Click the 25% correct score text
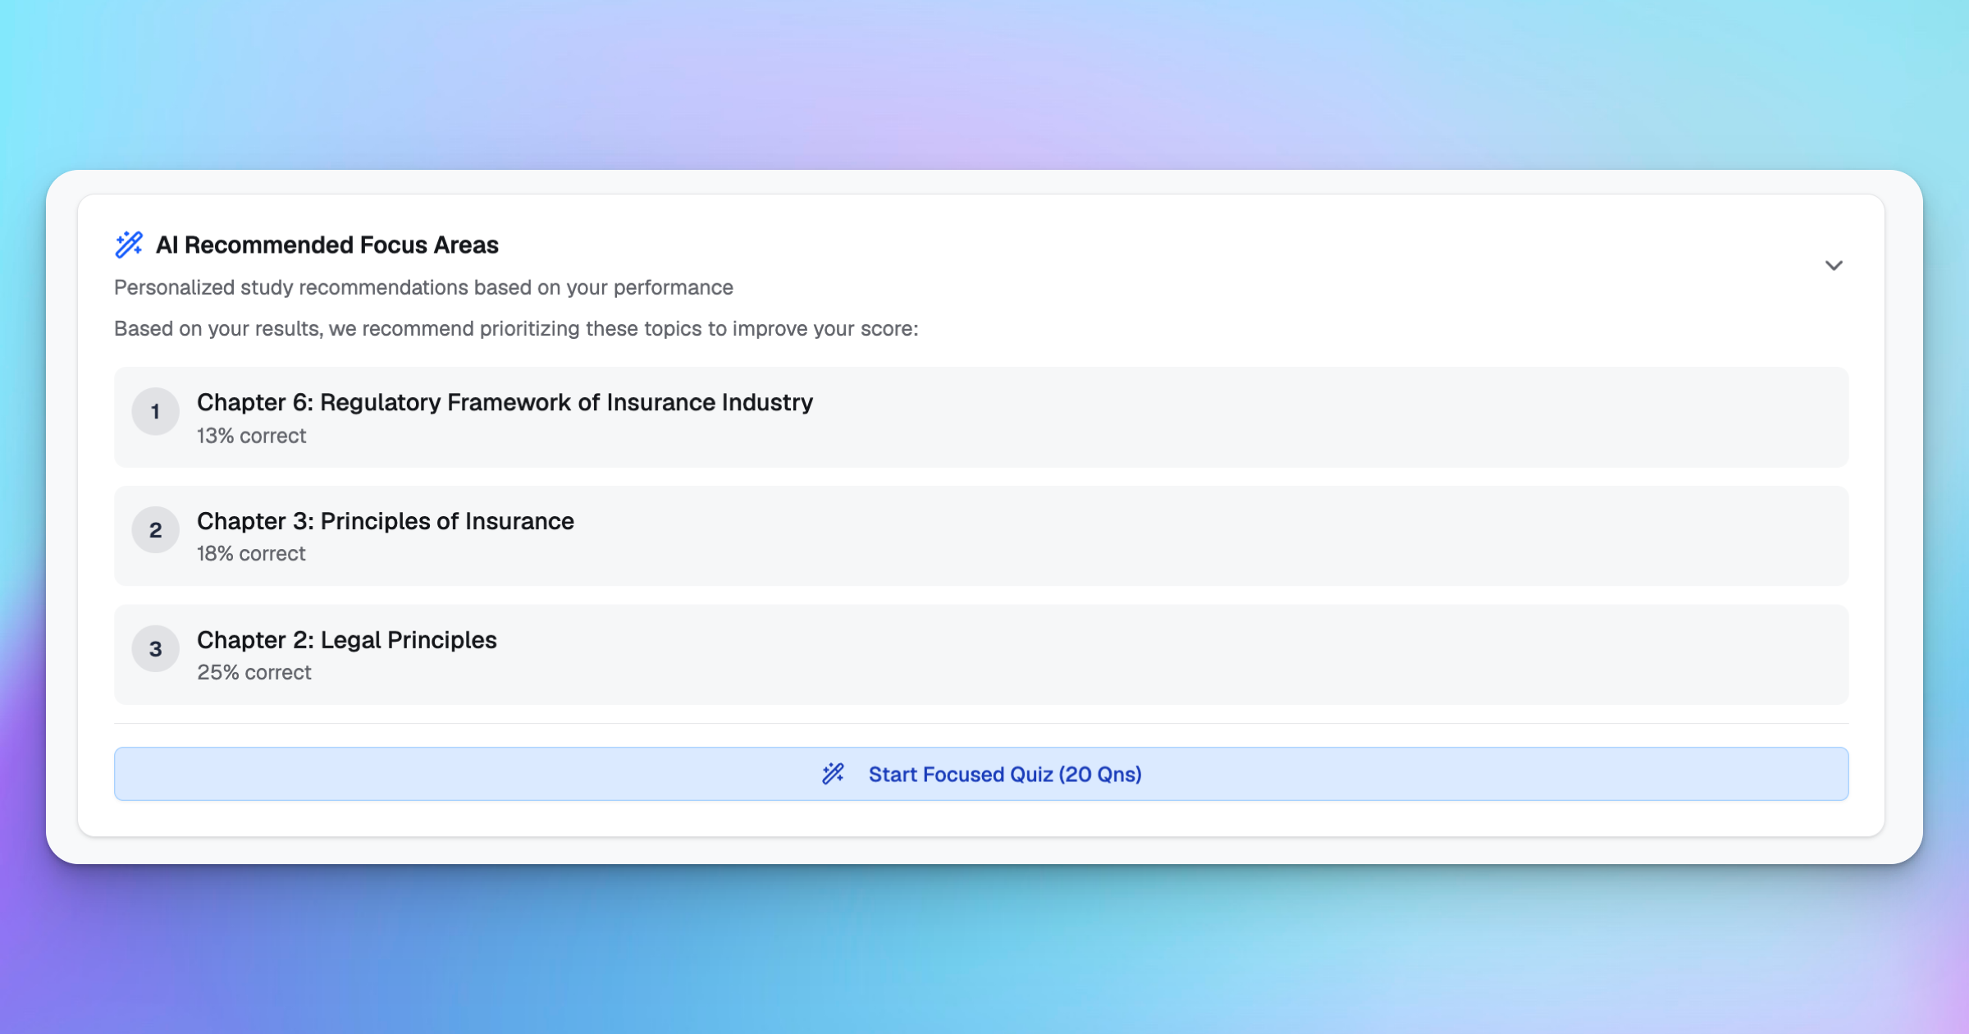 click(254, 673)
